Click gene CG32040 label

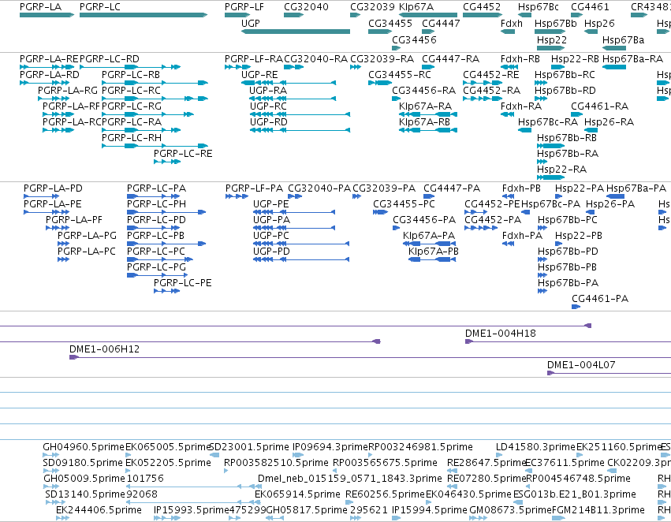click(306, 7)
